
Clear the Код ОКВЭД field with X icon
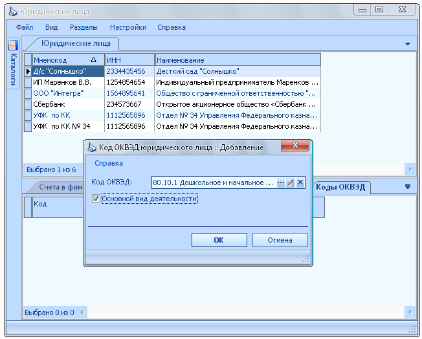point(300,182)
